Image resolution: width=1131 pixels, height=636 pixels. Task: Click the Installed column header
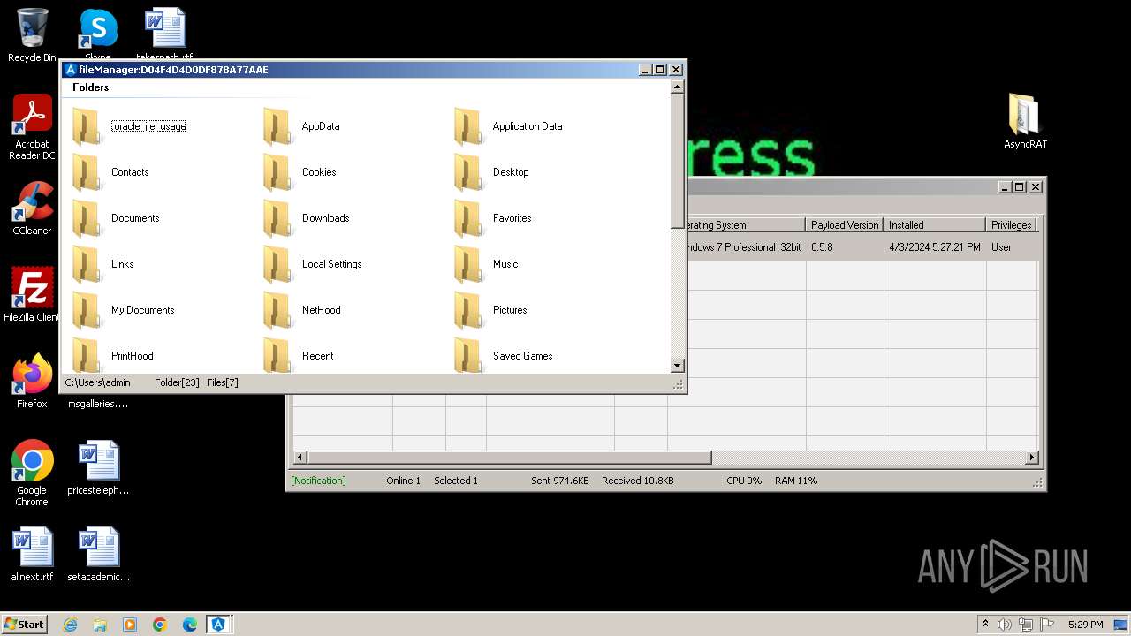(x=935, y=225)
